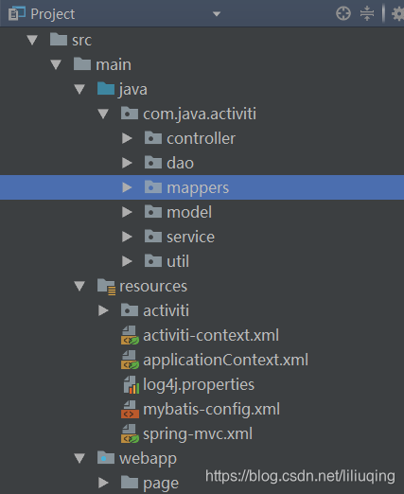Select the webapp folder label
The height and width of the screenshot is (494, 404).
tap(148, 459)
